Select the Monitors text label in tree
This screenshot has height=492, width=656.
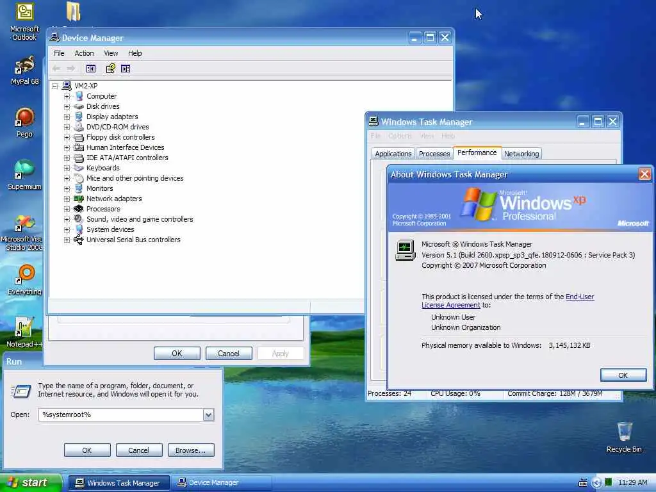click(x=99, y=189)
